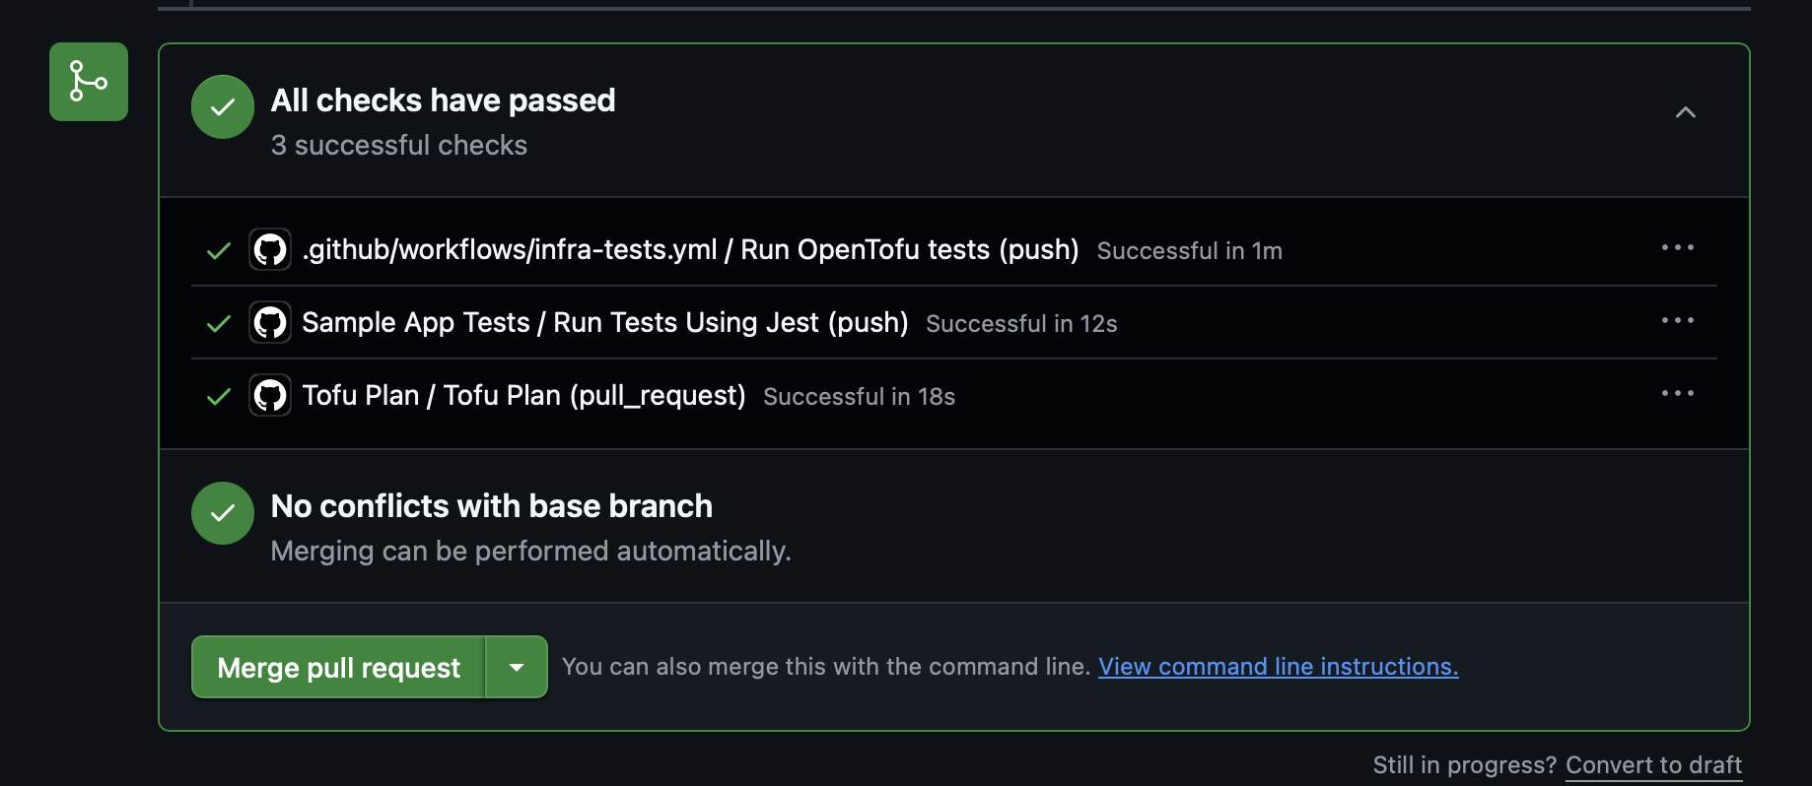Open options menu for Jest tests check
The height and width of the screenshot is (786, 1812).
click(1677, 320)
